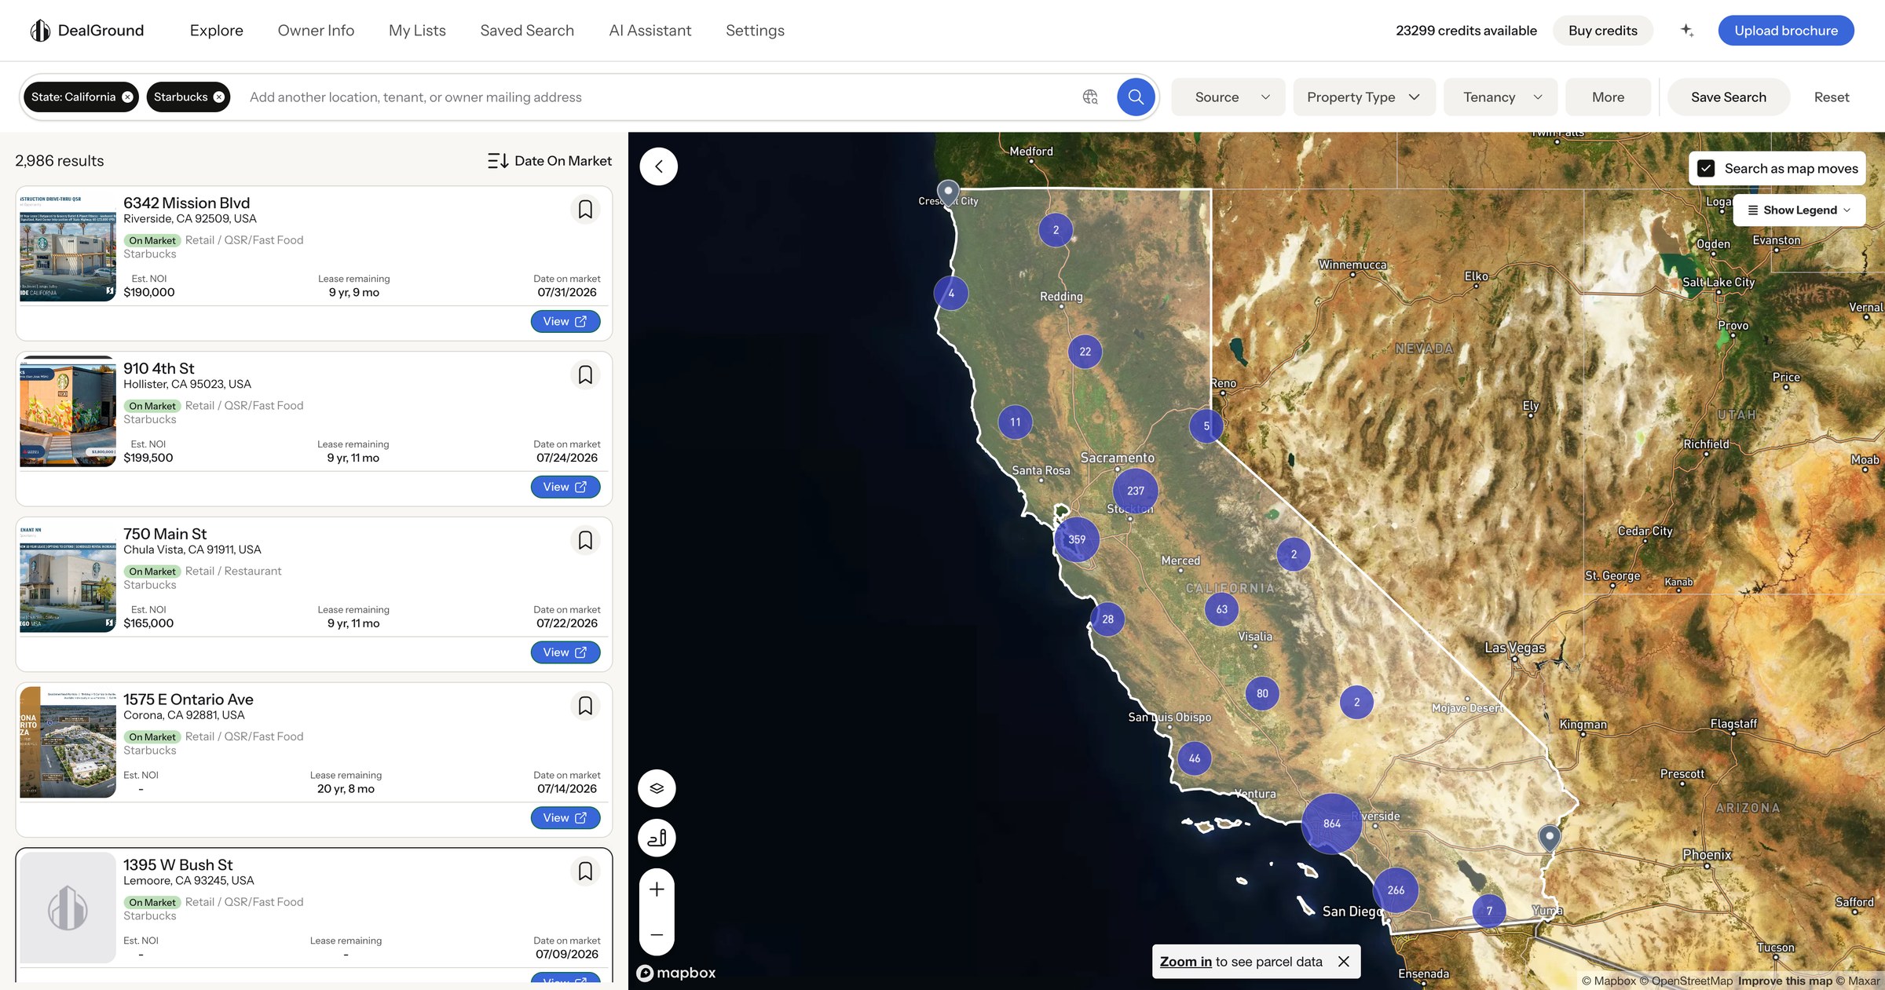
Task: Click the 5 cluster near Reno
Action: pos(1206,426)
